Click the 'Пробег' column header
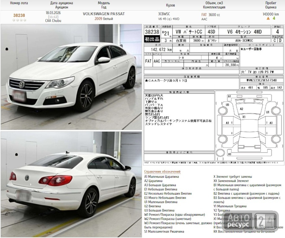This screenshot has width=285, height=238. (271, 3)
